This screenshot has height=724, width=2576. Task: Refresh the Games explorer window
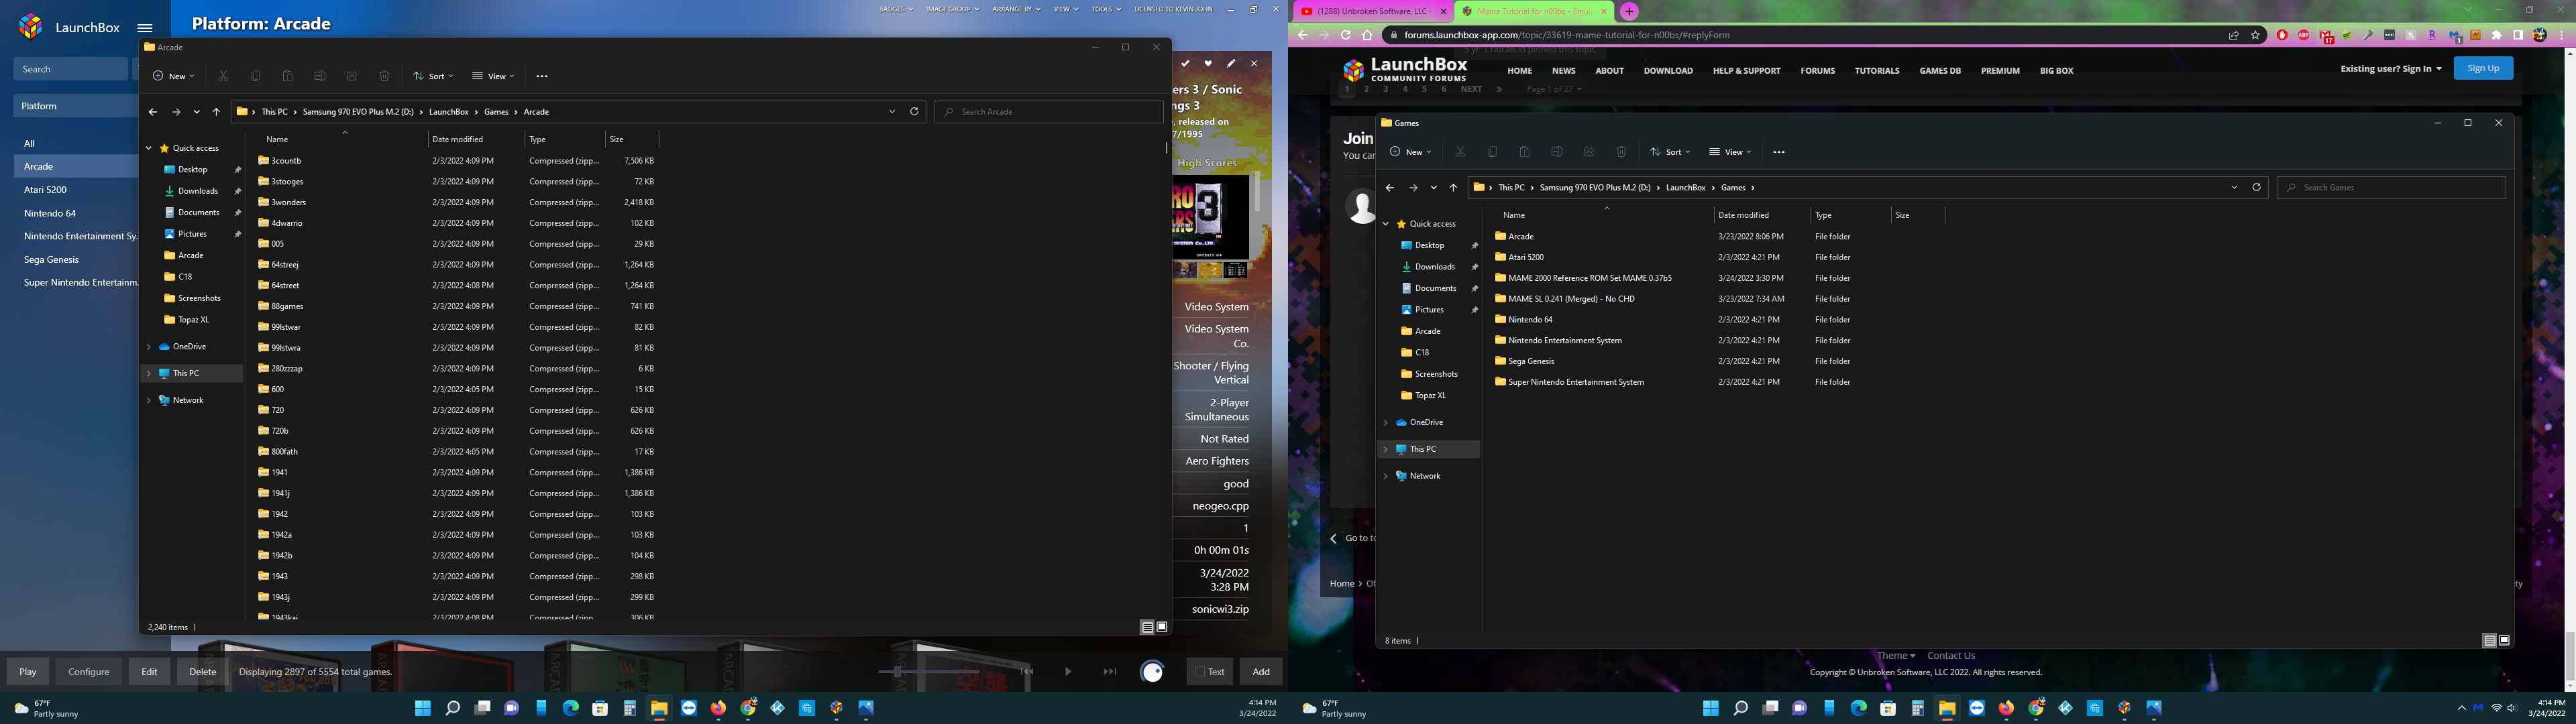click(x=2256, y=188)
